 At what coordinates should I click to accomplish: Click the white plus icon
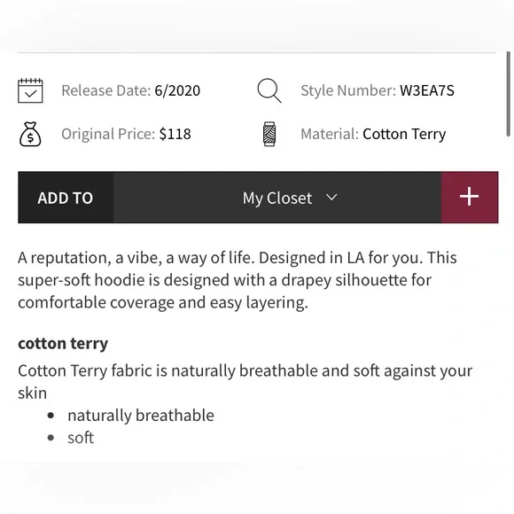(469, 197)
